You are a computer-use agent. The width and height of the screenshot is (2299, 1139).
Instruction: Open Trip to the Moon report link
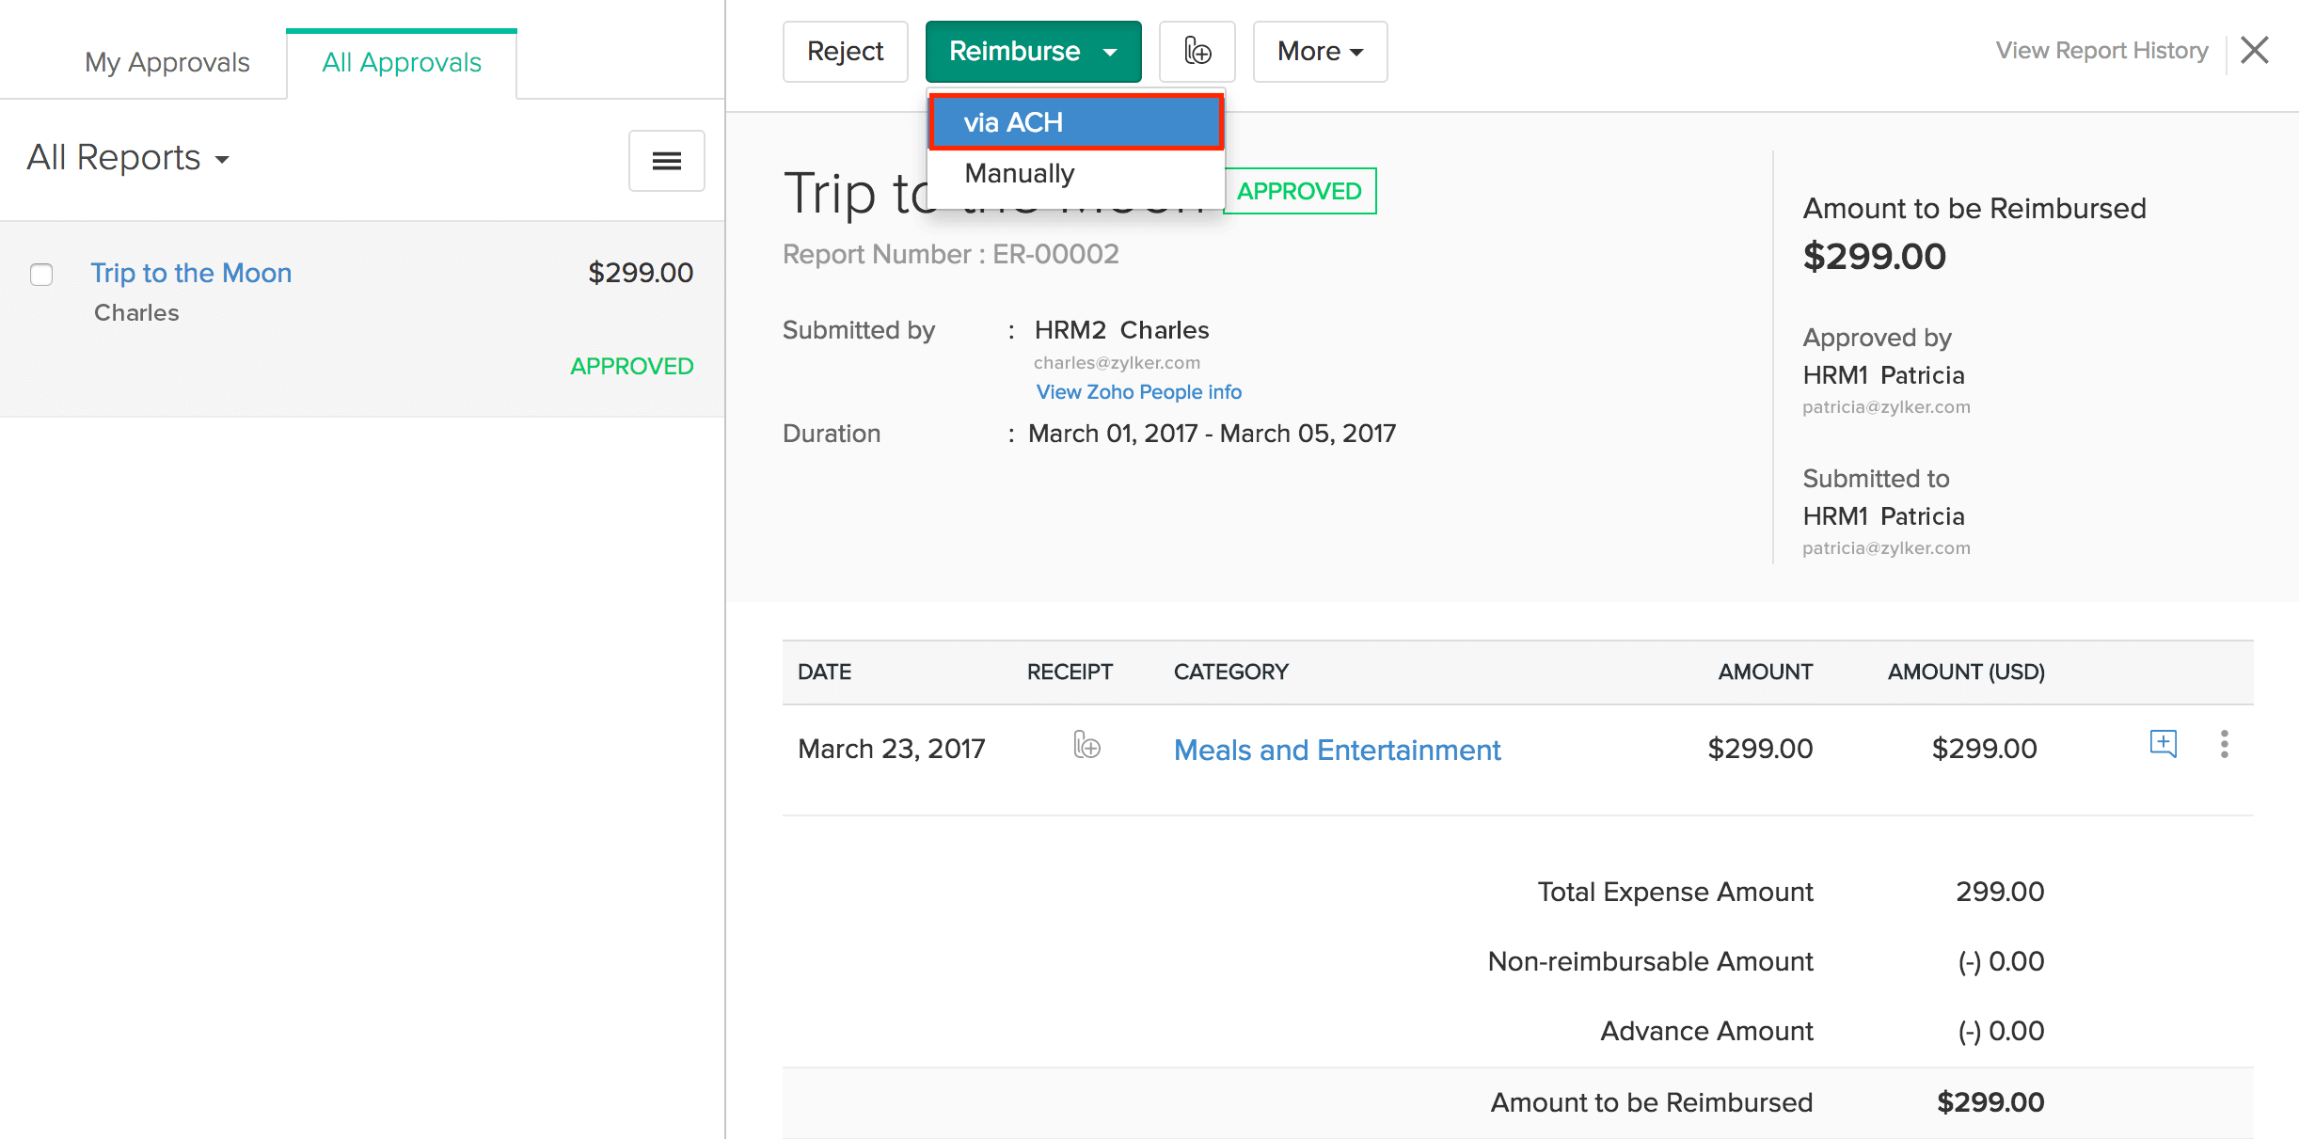click(191, 273)
